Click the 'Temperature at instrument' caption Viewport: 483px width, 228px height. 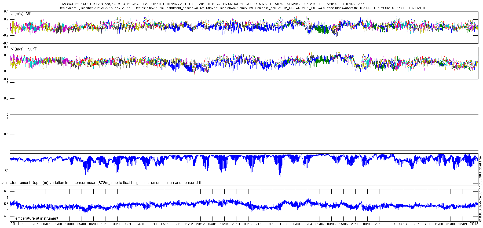point(35,218)
